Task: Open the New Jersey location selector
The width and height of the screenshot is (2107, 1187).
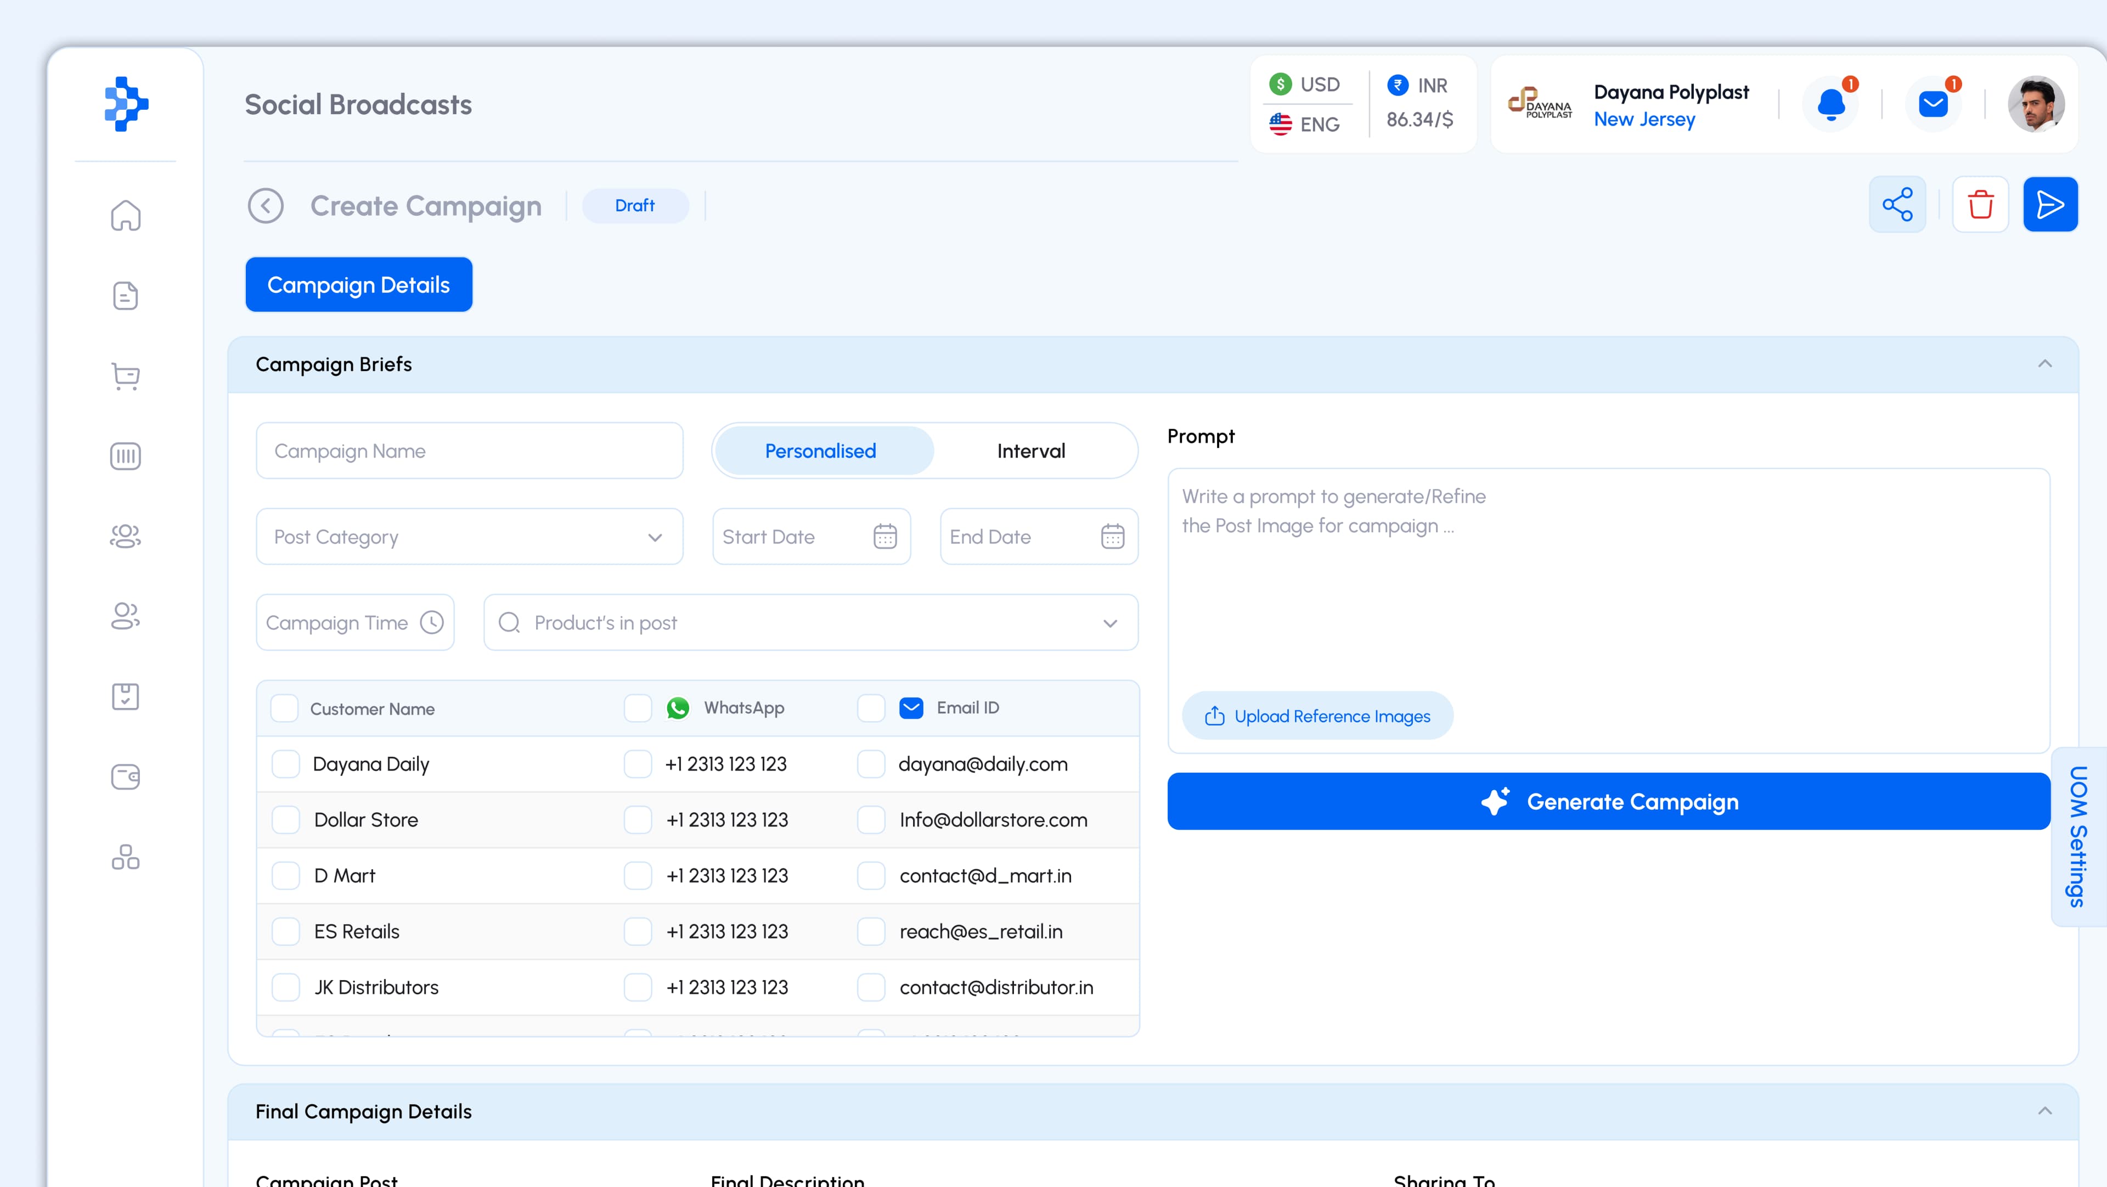Action: [1644, 120]
